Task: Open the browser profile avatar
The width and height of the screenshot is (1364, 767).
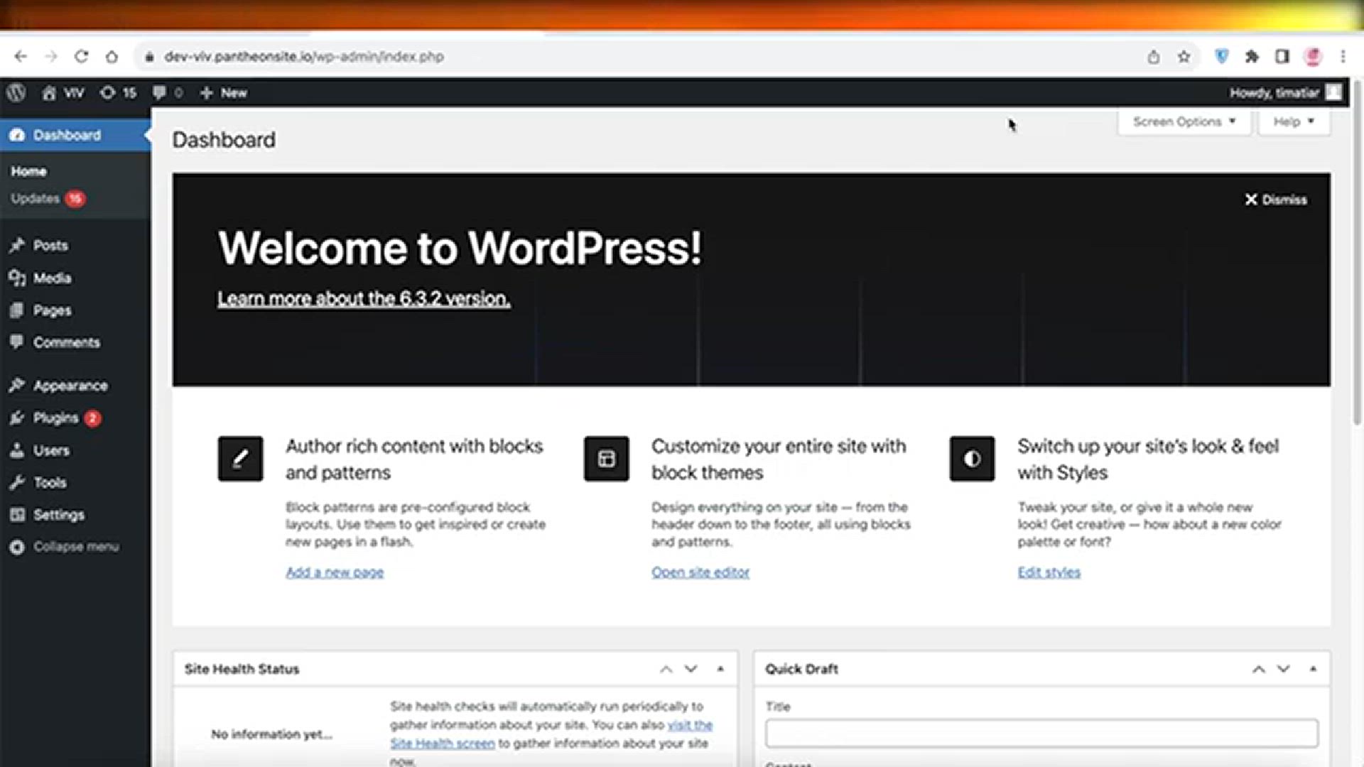Action: (x=1313, y=56)
